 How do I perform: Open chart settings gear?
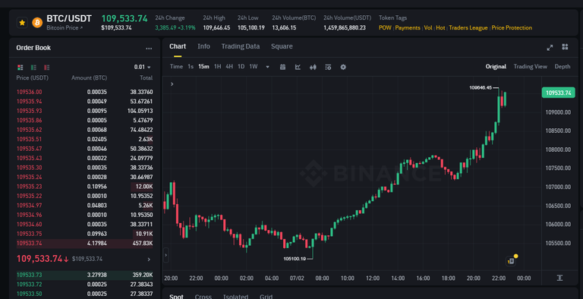tap(343, 67)
